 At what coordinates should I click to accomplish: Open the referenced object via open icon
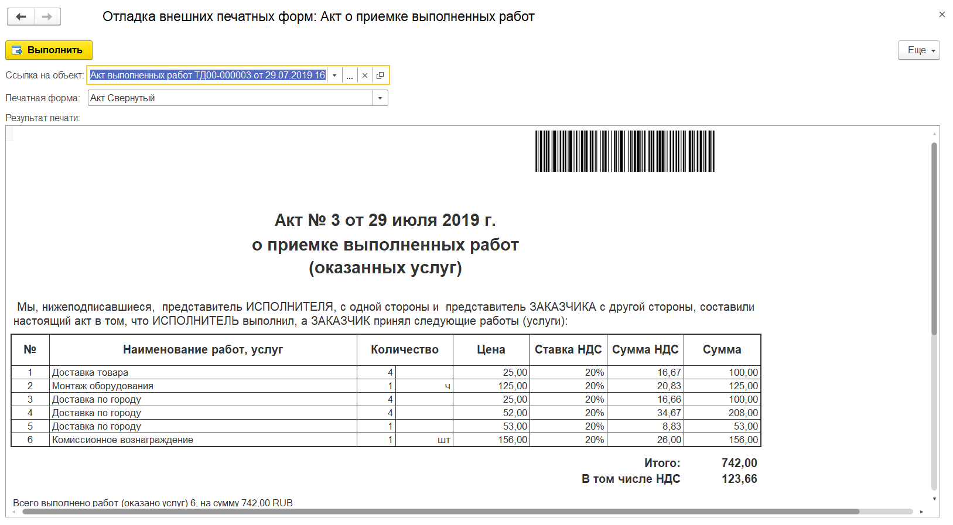pyautogui.click(x=380, y=76)
